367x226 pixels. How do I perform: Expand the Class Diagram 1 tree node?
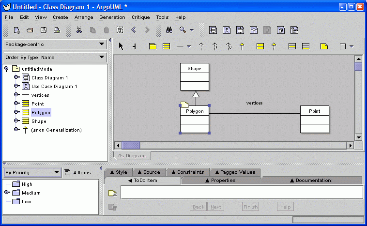16,77
